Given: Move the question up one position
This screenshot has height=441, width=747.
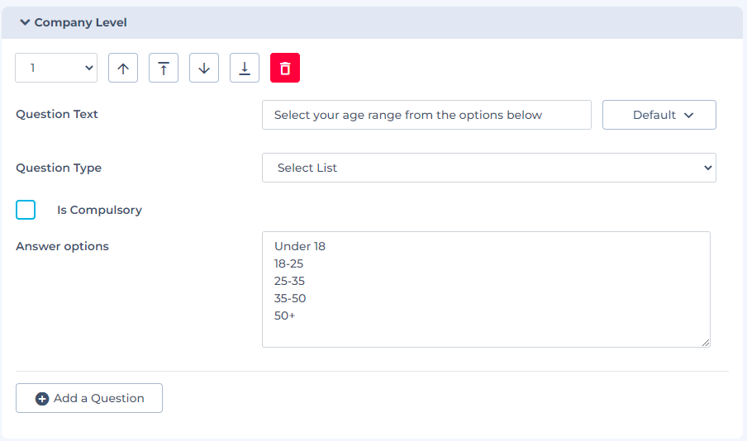Looking at the screenshot, I should click(123, 69).
